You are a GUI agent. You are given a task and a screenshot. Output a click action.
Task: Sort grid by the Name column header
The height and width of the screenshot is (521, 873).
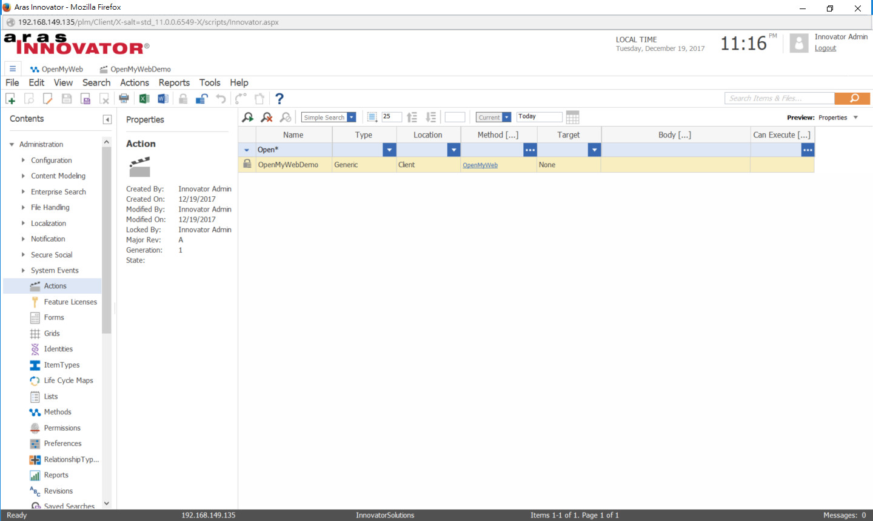293,134
